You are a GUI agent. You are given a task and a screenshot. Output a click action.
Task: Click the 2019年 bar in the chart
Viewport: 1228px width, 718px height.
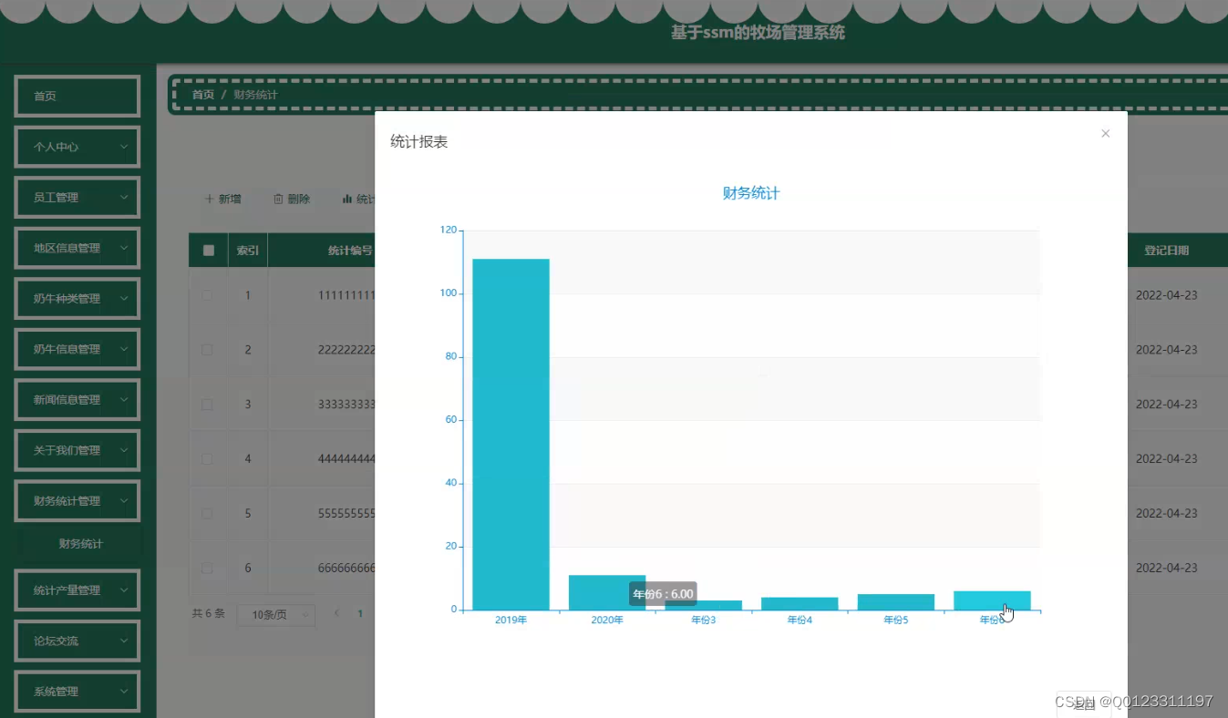[x=511, y=435]
